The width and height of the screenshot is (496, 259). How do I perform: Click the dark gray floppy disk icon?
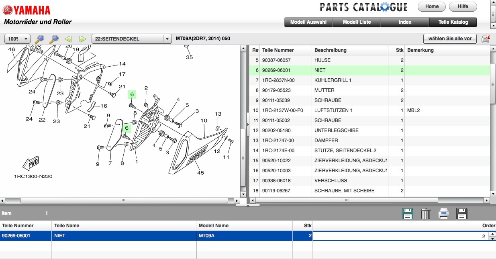click(x=462, y=214)
